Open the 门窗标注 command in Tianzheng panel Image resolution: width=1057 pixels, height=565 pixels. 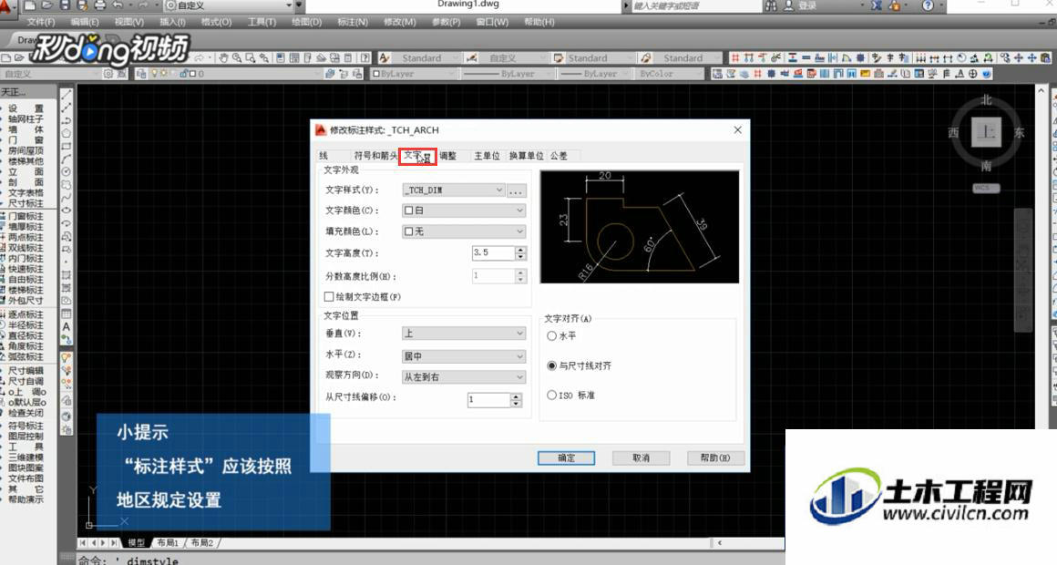[25, 216]
